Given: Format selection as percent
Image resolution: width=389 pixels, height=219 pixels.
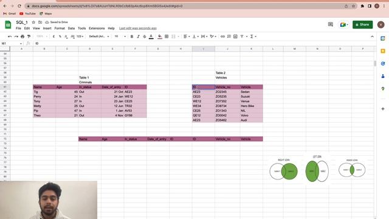Looking at the screenshot, I should (x=60, y=36).
